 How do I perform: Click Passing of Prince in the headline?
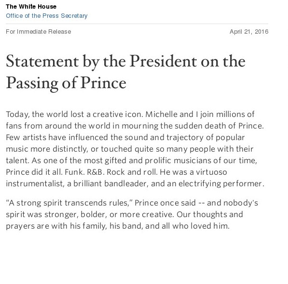tap(66, 83)
